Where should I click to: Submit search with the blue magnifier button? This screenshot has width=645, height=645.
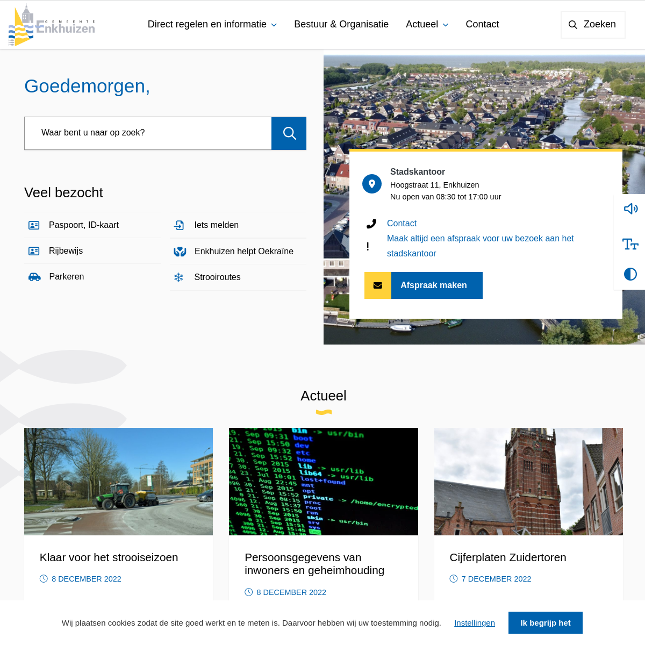(x=289, y=133)
